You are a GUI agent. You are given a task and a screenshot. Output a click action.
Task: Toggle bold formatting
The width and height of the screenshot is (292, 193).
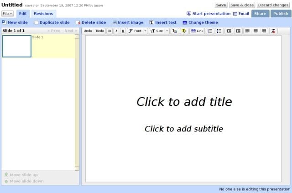click(109, 31)
